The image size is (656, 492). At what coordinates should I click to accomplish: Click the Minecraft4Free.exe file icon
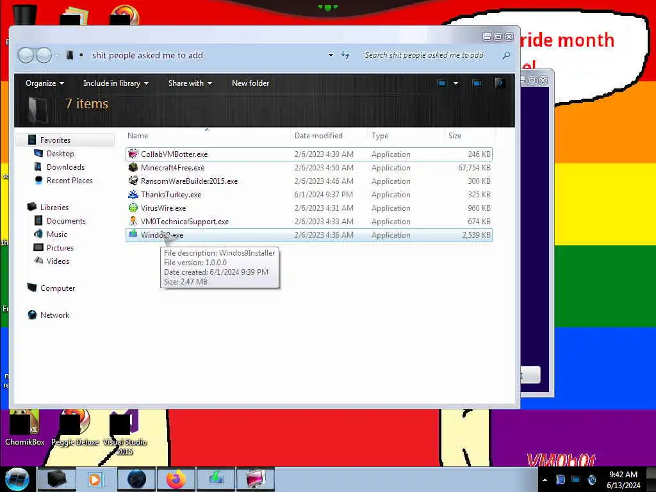[133, 167]
